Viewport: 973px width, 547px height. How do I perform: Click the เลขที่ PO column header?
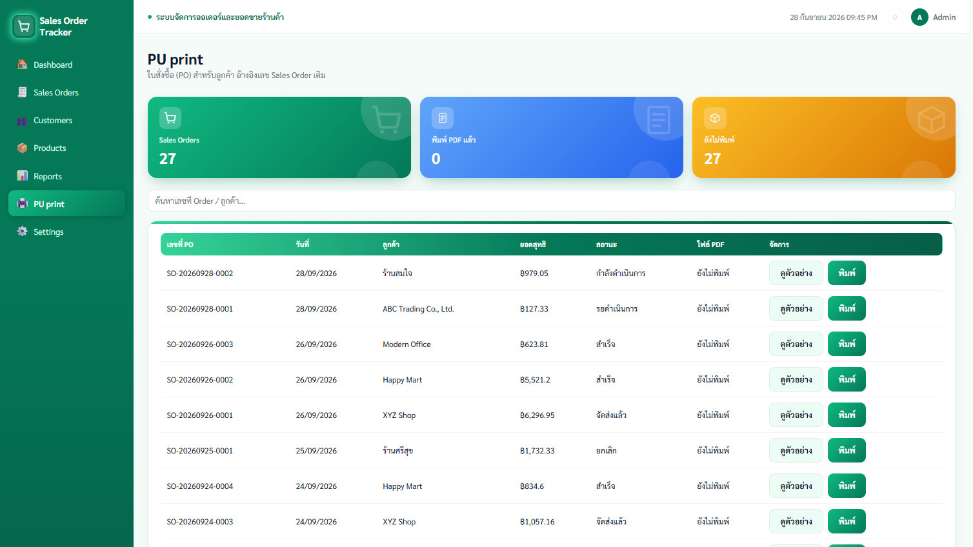coord(180,244)
